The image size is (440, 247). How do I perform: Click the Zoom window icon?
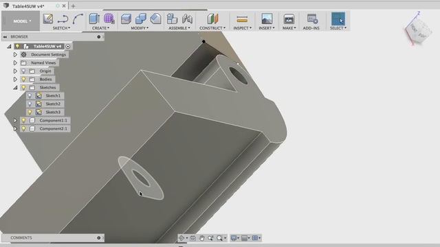210,238
